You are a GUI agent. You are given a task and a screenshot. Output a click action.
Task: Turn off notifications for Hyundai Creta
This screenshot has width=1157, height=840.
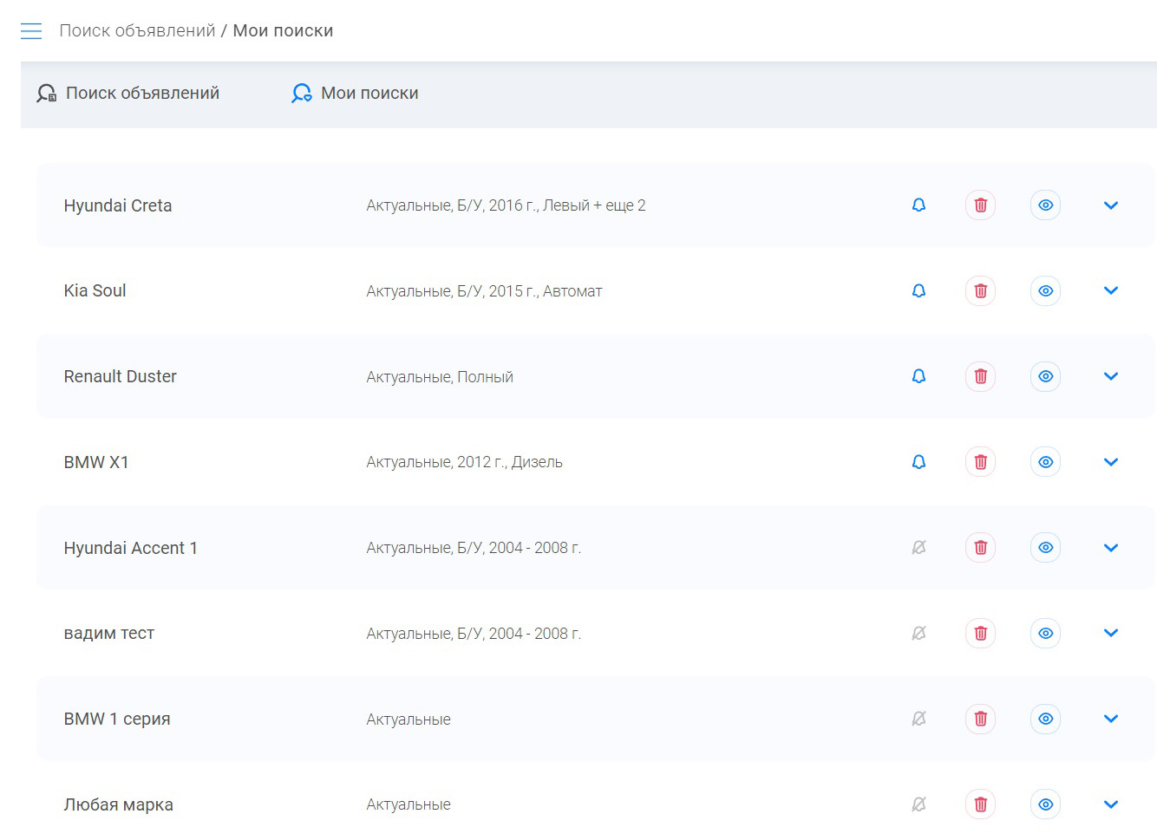919,205
